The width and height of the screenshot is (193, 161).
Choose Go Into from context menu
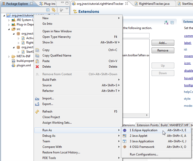[x=78, y=24]
